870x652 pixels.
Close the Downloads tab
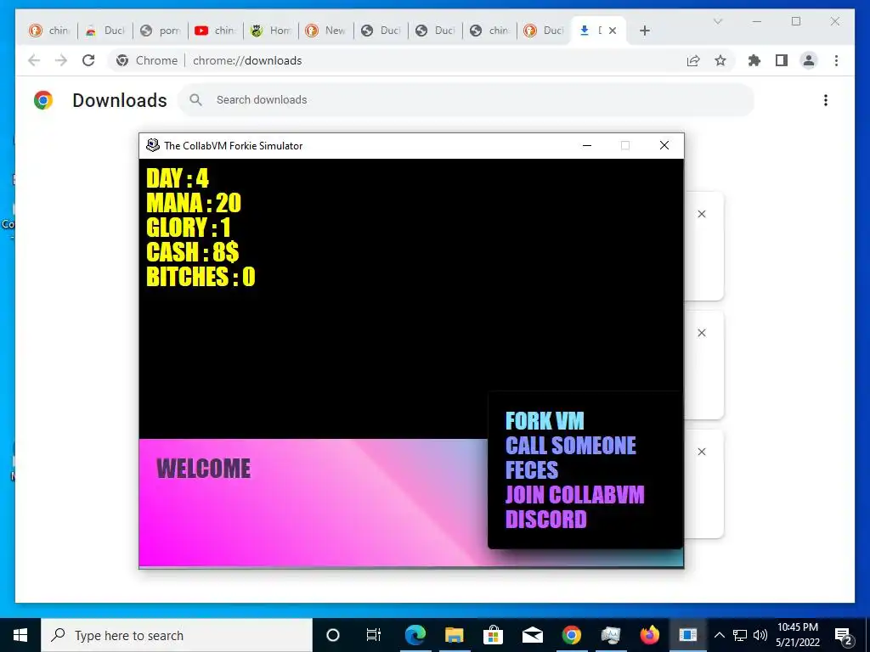tap(613, 31)
